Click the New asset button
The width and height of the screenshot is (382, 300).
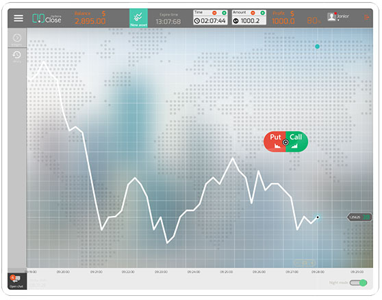tap(138, 18)
